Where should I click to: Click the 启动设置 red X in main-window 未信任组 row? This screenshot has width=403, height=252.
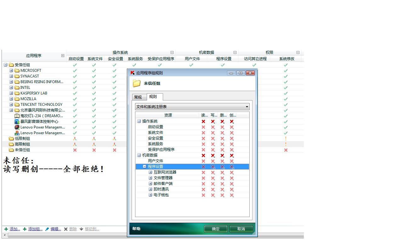(x=75, y=150)
